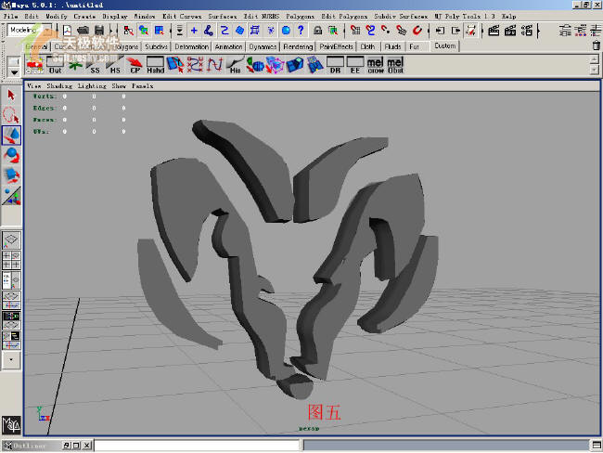Open the Shading viewport menu
The image size is (603, 453).
[x=58, y=85]
